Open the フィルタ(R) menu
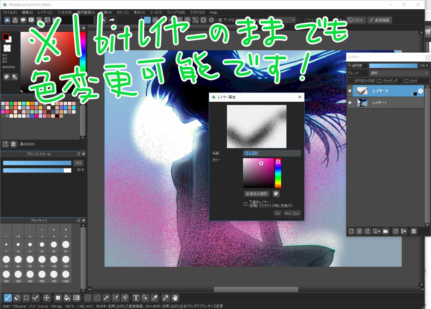Image resolution: width=431 pixels, height=309 pixels. [x=65, y=12]
